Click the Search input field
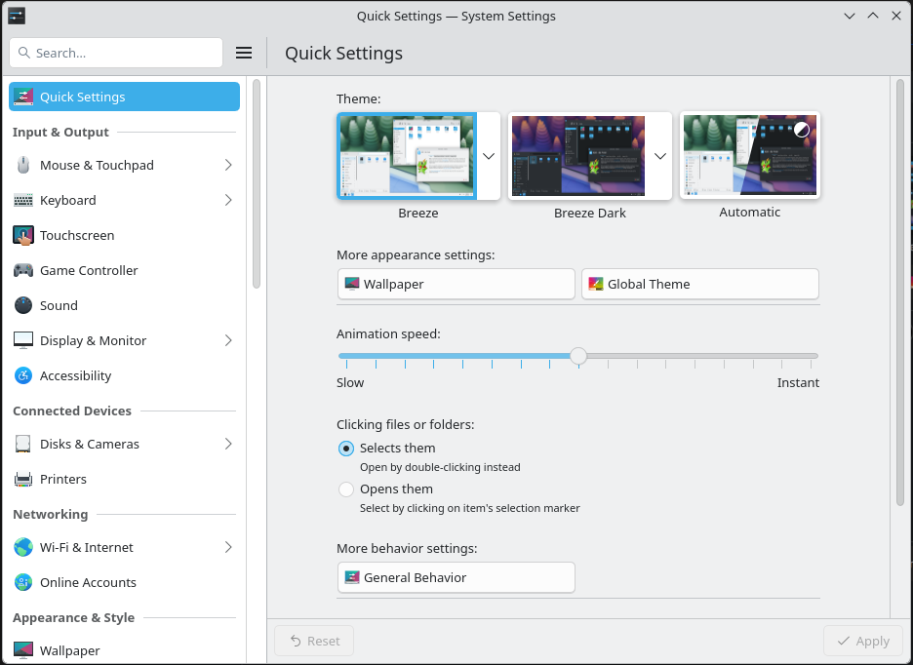 click(x=116, y=53)
